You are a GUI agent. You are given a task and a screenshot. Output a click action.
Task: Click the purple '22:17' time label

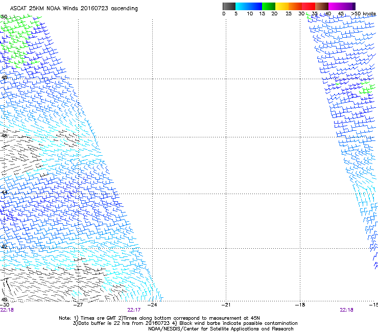click(134, 310)
